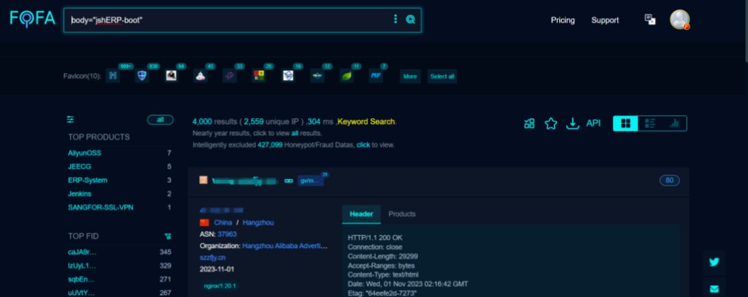Image resolution: width=748 pixels, height=297 pixels.
Task: Open the Support menu item
Action: [x=605, y=20]
